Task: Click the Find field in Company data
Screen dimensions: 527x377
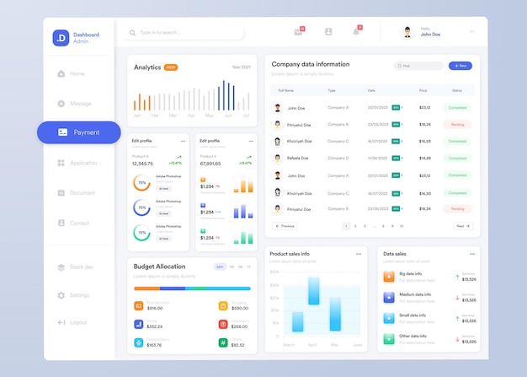Action: (x=418, y=66)
